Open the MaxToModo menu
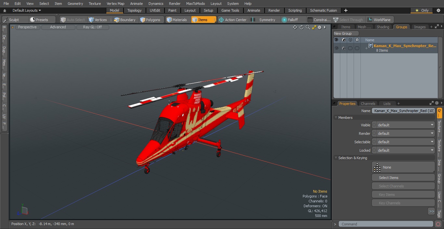Viewport: 444px width, 229px height. (195, 4)
